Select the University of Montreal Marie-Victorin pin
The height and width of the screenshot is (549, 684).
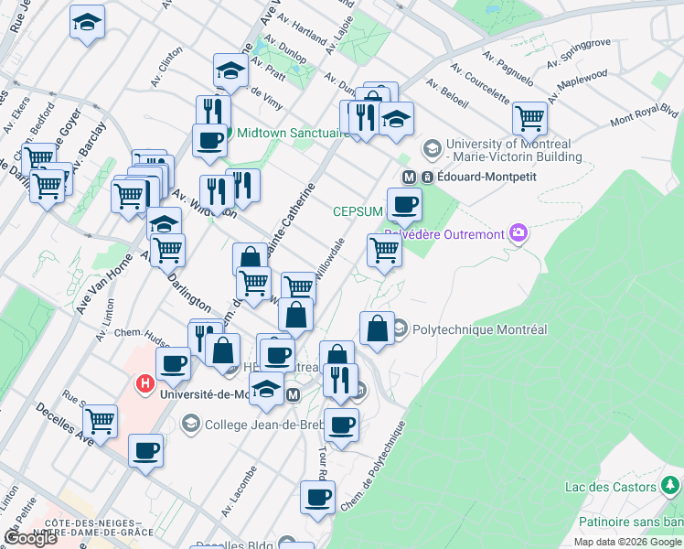(x=432, y=149)
